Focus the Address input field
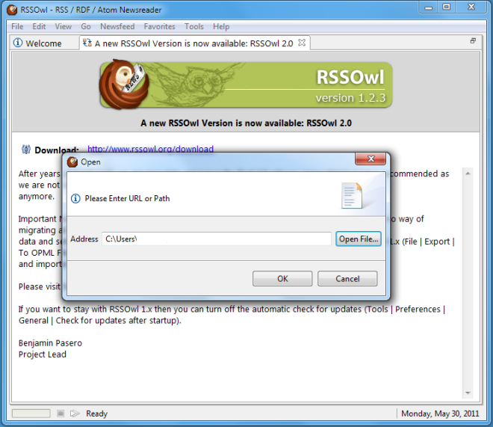 (217, 239)
